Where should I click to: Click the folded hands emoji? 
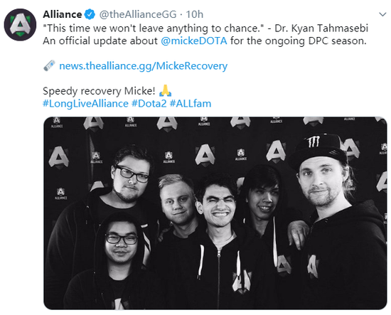(x=165, y=90)
